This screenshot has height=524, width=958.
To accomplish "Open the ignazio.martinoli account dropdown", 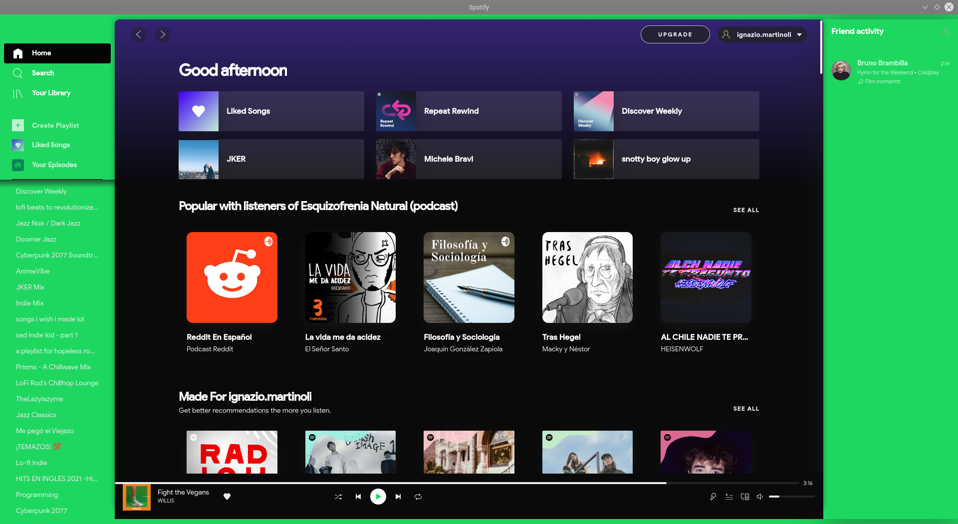I will tap(762, 34).
